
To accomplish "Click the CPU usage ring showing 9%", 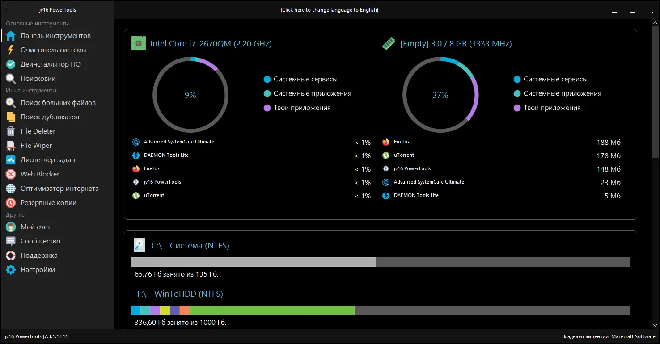I will (x=190, y=95).
